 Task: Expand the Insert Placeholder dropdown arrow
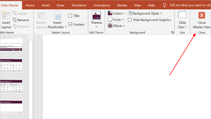pos(66,27)
